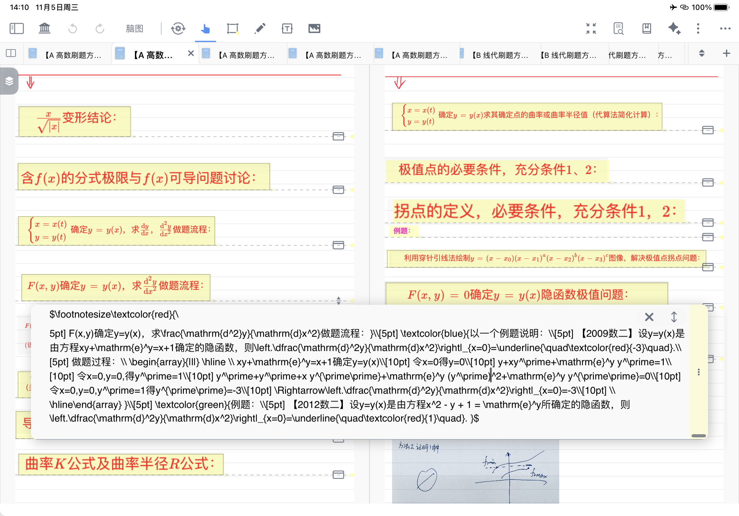Select the rectangle selection tool
The width and height of the screenshot is (739, 516).
tap(232, 28)
